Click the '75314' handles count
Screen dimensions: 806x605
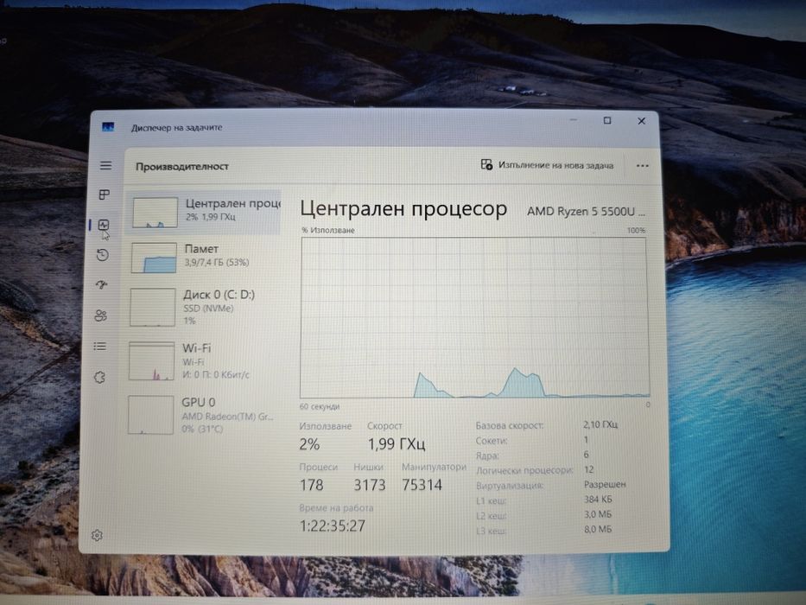(x=422, y=485)
